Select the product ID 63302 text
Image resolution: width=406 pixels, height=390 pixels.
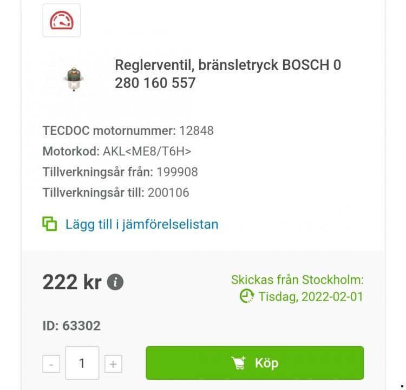click(x=71, y=326)
